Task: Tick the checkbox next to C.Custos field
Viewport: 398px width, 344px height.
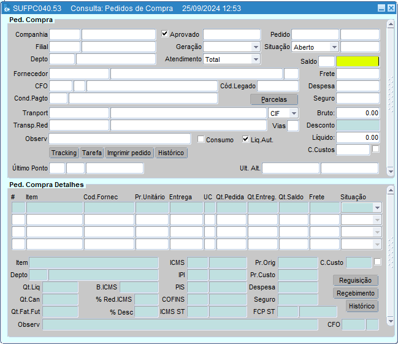Action: click(375, 149)
